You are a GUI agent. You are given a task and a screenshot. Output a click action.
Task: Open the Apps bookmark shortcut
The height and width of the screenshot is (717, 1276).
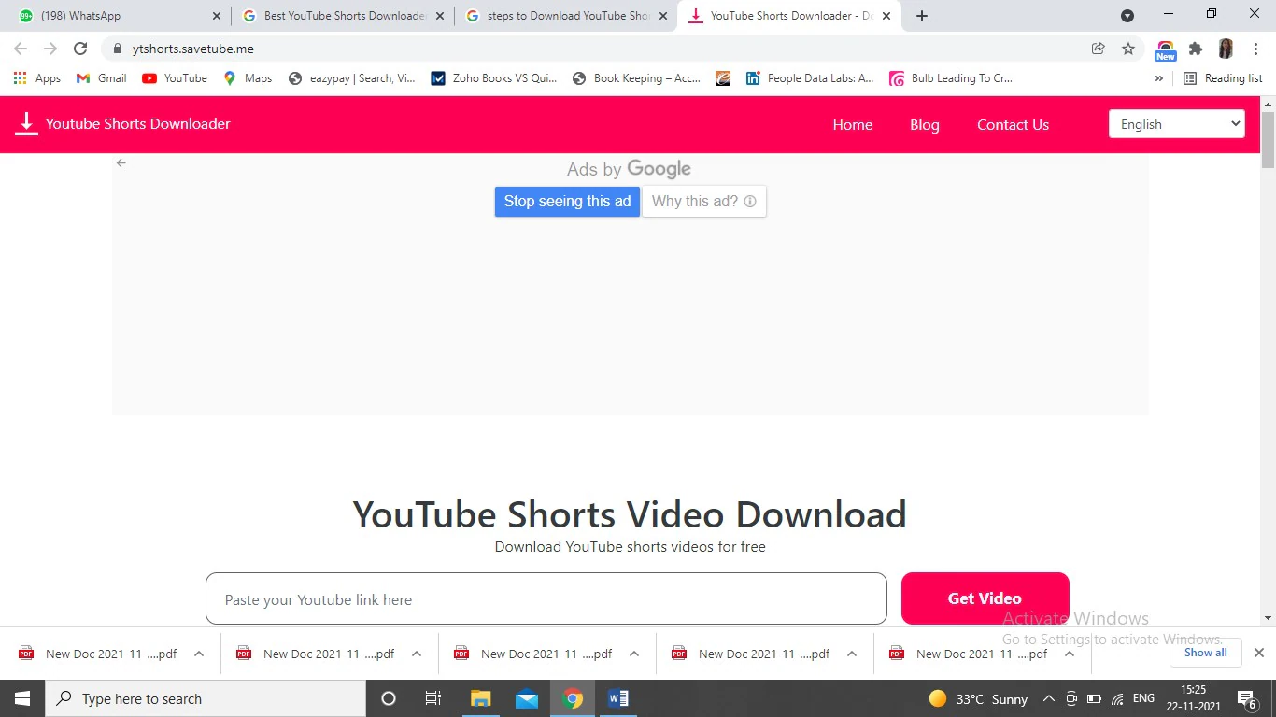[x=37, y=78]
